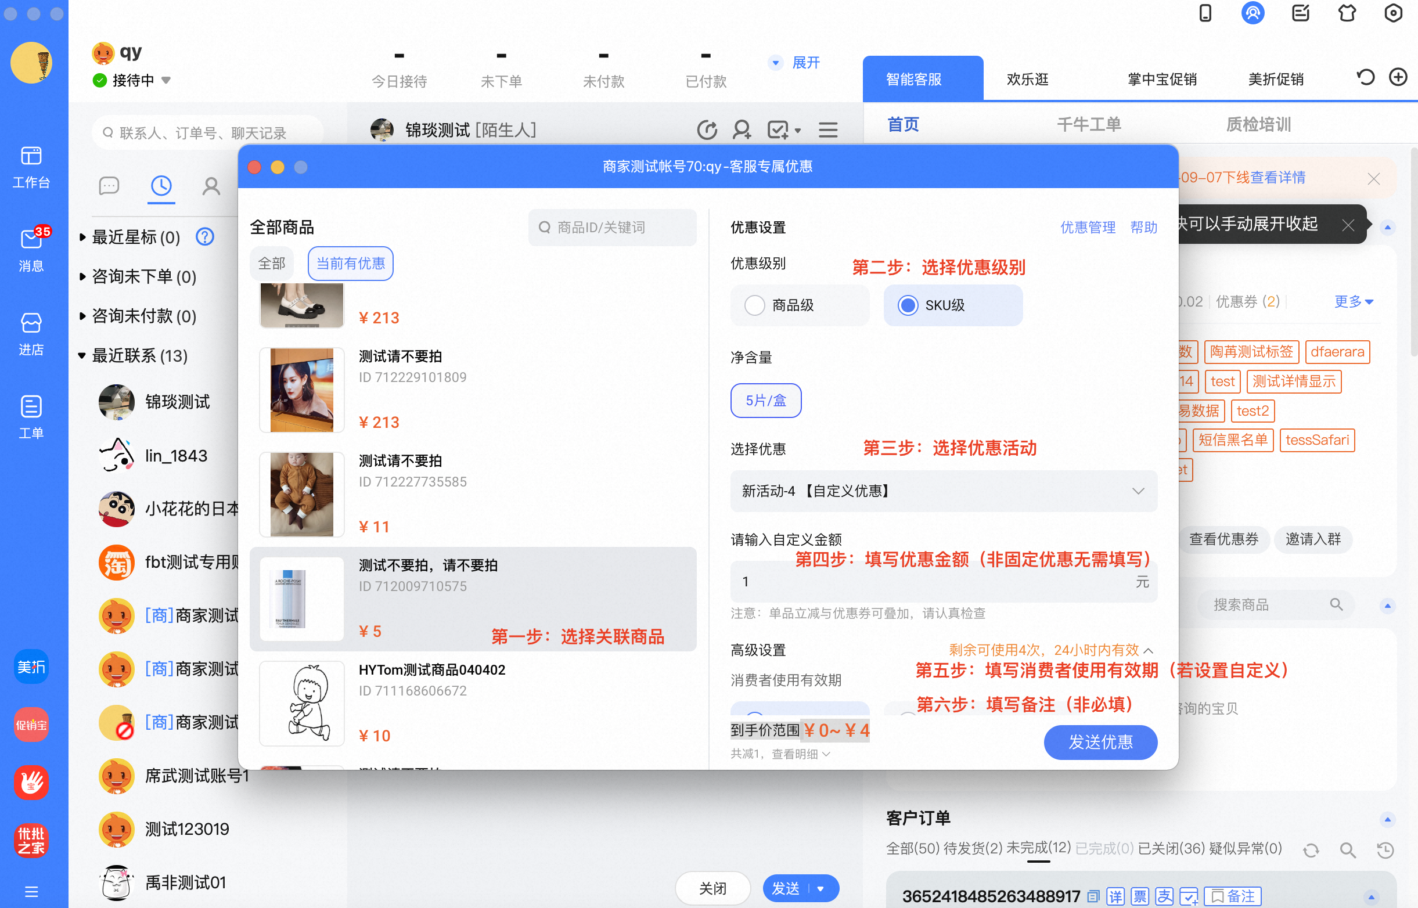The image size is (1418, 908).
Task: Open the 更多 dropdown in customer panel
Action: point(1353,302)
